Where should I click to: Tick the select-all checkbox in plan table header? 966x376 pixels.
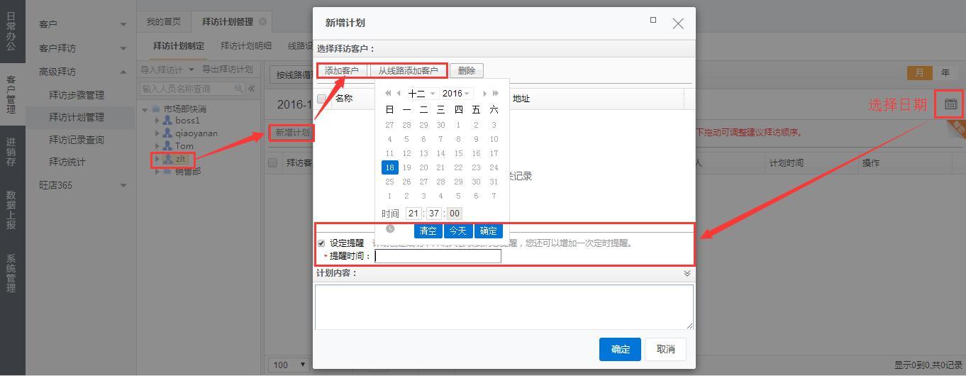(x=272, y=163)
